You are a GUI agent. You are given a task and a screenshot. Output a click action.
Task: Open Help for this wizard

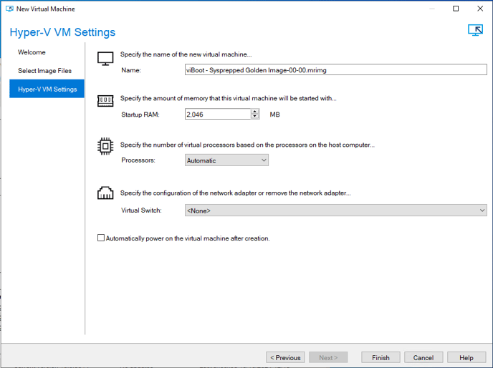click(466, 357)
